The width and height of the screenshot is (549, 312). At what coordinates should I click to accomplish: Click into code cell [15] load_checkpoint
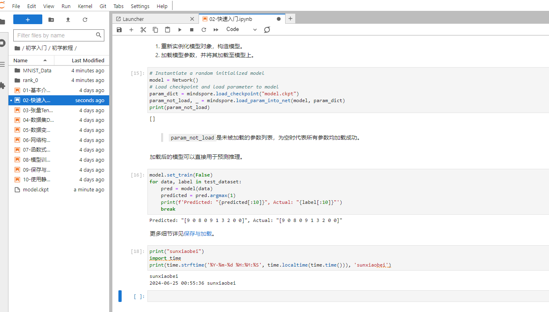tap(348, 90)
